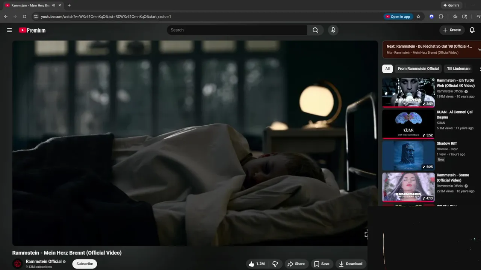Go back with the browser back arrow
The height and width of the screenshot is (270, 481).
click(6, 16)
